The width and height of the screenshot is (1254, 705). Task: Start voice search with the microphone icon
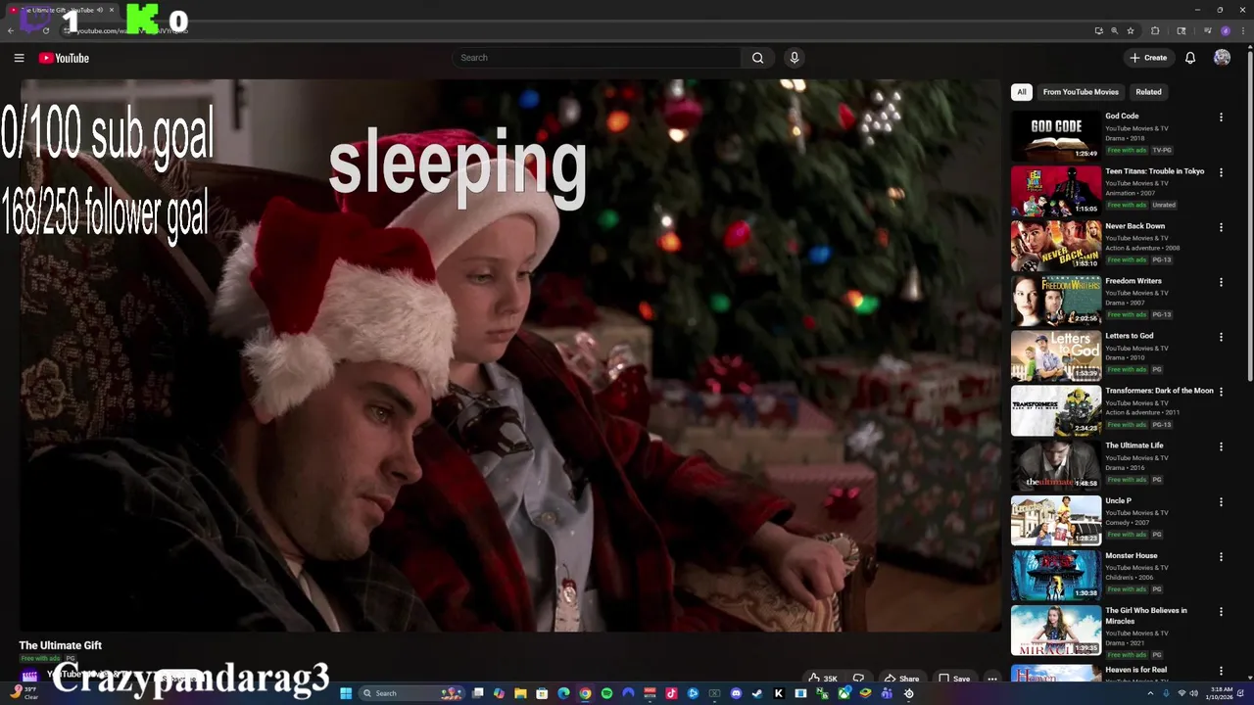click(795, 58)
